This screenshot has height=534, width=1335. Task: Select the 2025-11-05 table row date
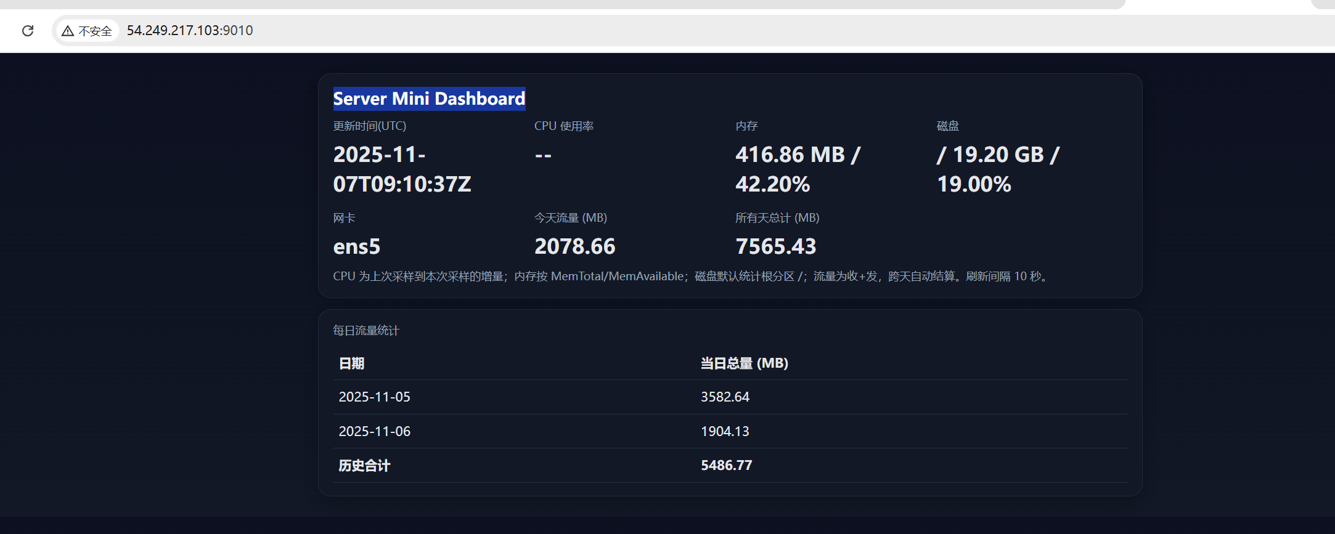pos(374,397)
